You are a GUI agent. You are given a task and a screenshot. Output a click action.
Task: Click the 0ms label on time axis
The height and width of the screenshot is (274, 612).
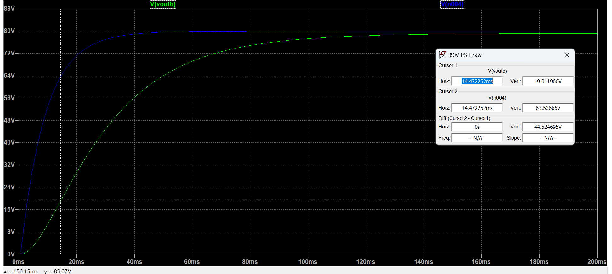pyautogui.click(x=18, y=262)
